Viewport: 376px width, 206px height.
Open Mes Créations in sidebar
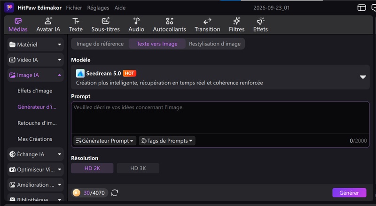click(x=35, y=139)
